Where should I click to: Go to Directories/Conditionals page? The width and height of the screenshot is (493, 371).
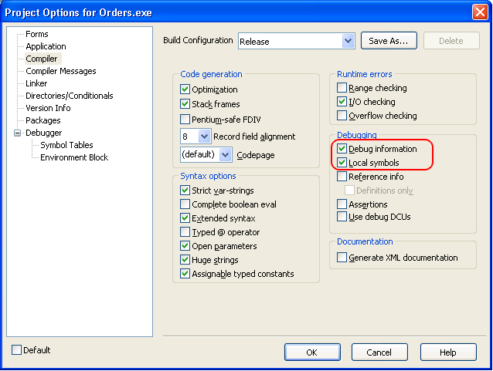click(x=69, y=96)
